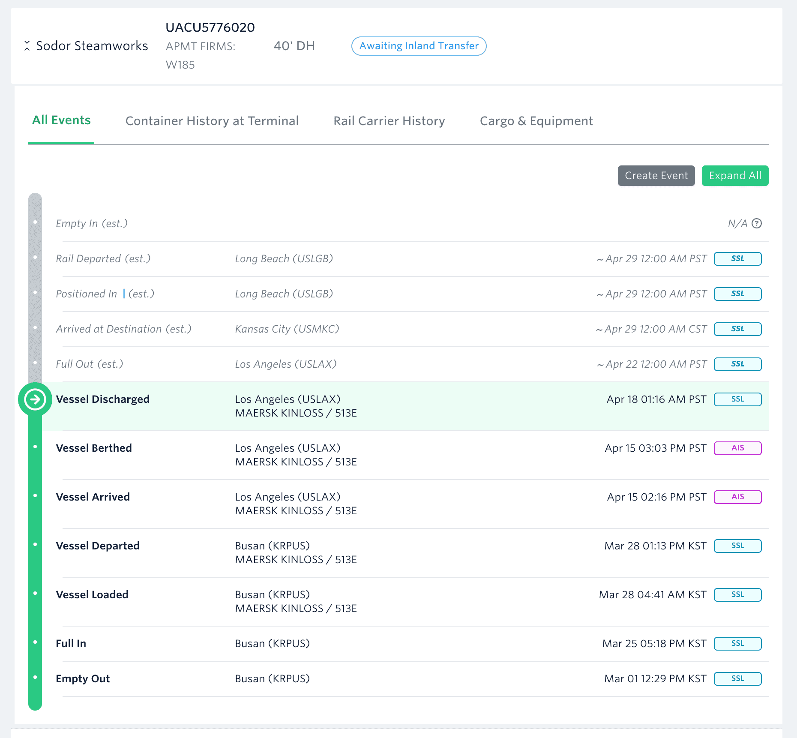Click the Expand All button
This screenshot has height=738, width=797.
pos(735,176)
